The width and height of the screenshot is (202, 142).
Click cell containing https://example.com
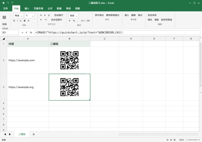tap(28, 60)
